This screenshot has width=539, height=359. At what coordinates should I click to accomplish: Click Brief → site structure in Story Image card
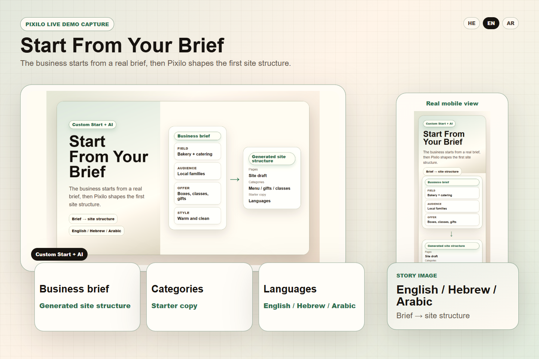[433, 316]
